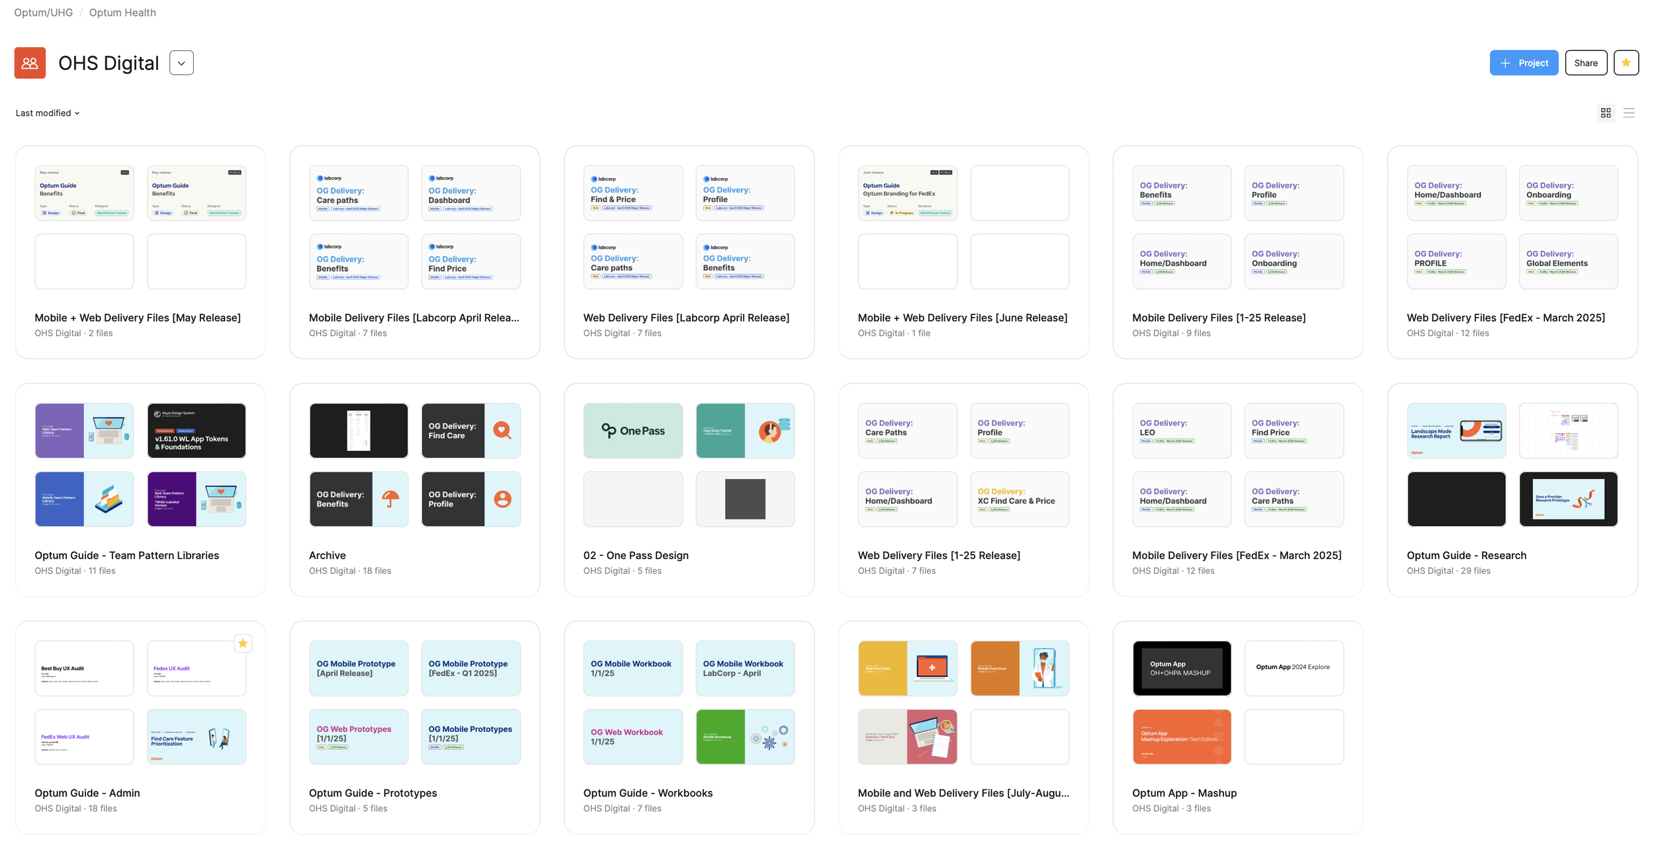Click the orange OHS Digital team icon
Screen dimensions: 1654x849
[30, 63]
